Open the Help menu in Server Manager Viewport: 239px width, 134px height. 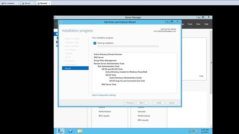(x=207, y=24)
